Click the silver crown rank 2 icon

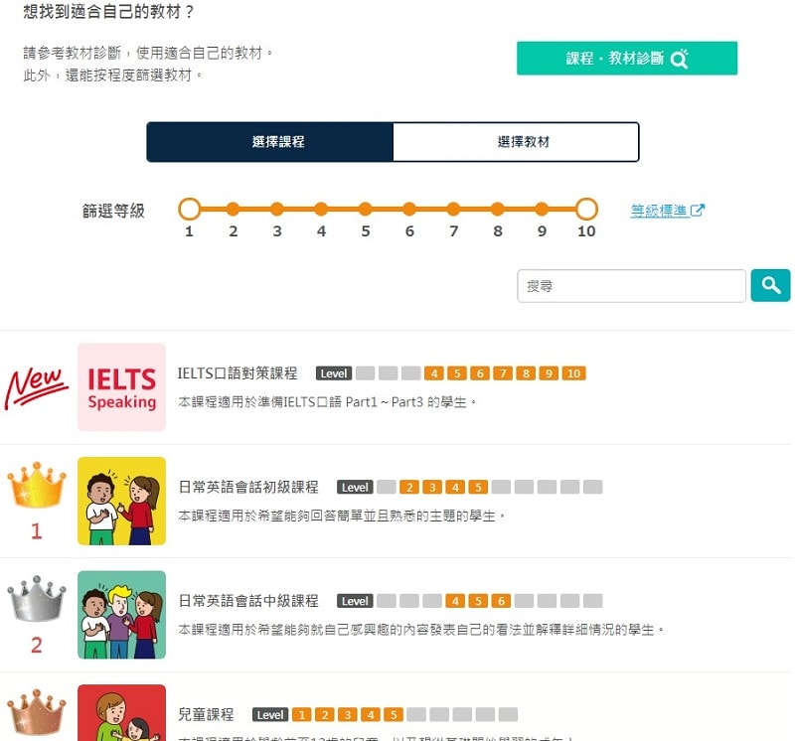coord(37,599)
